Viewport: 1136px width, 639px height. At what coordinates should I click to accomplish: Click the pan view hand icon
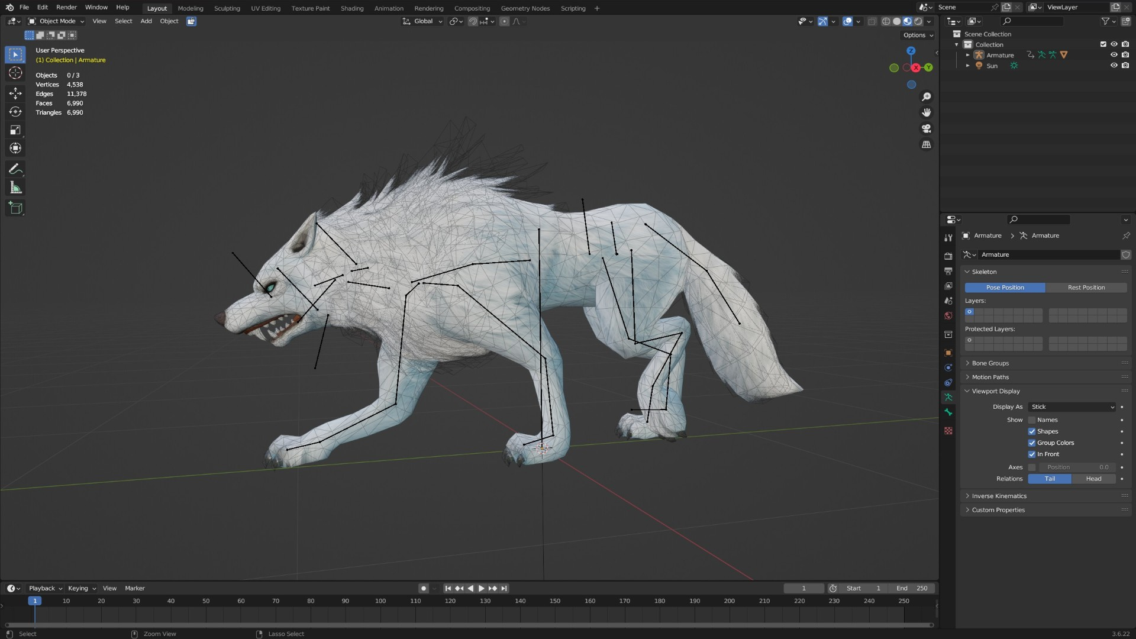pos(927,112)
